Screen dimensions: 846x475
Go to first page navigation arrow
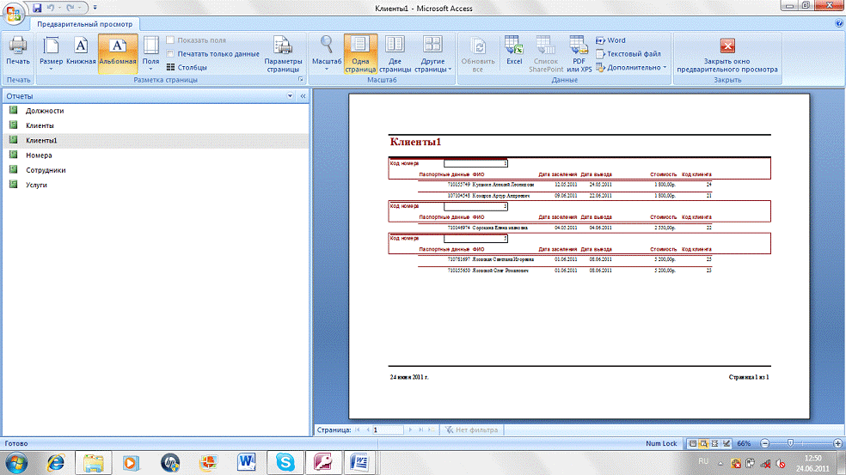(357, 429)
